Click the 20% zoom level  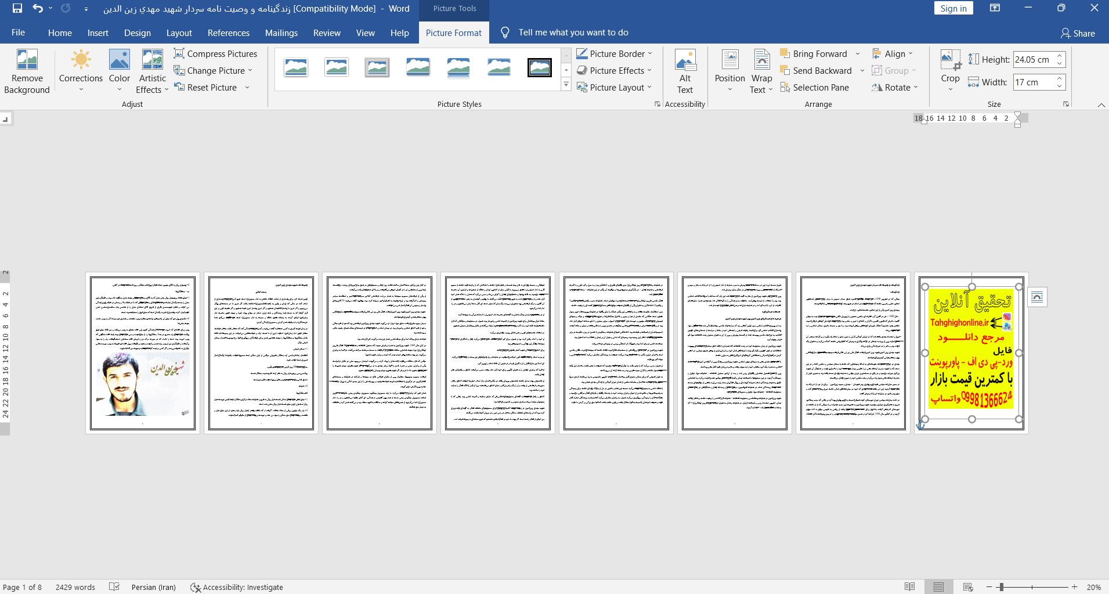pyautogui.click(x=1094, y=587)
